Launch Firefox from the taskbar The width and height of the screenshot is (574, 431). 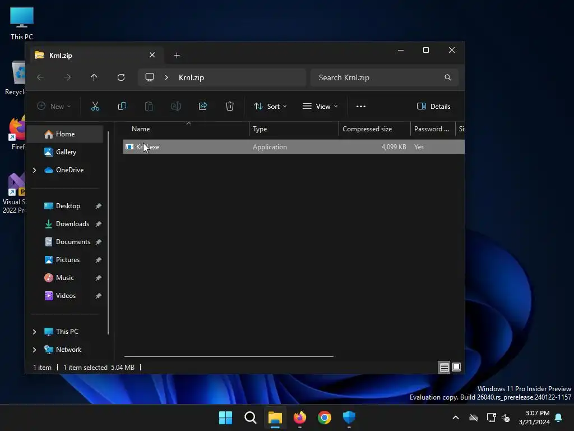point(300,418)
